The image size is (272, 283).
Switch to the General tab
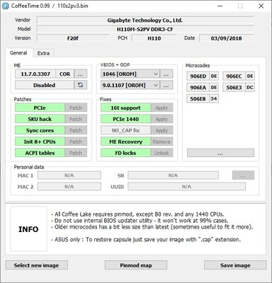18,53
